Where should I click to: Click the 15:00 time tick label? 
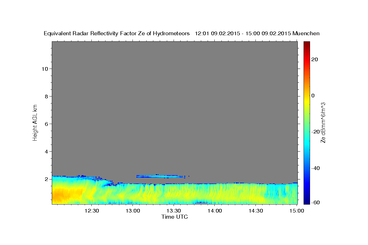tap(297, 211)
